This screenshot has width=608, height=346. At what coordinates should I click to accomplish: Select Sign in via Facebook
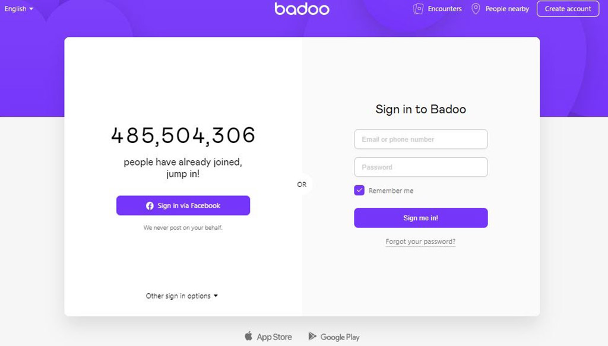(183, 205)
